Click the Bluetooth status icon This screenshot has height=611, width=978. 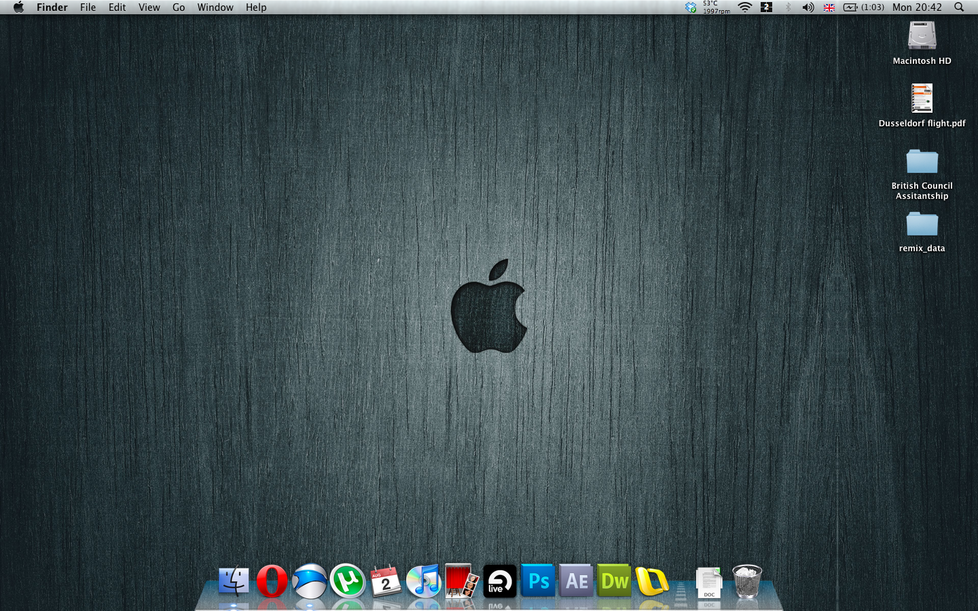point(788,7)
